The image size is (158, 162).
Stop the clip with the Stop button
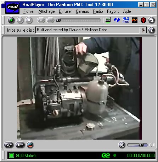[29, 20]
